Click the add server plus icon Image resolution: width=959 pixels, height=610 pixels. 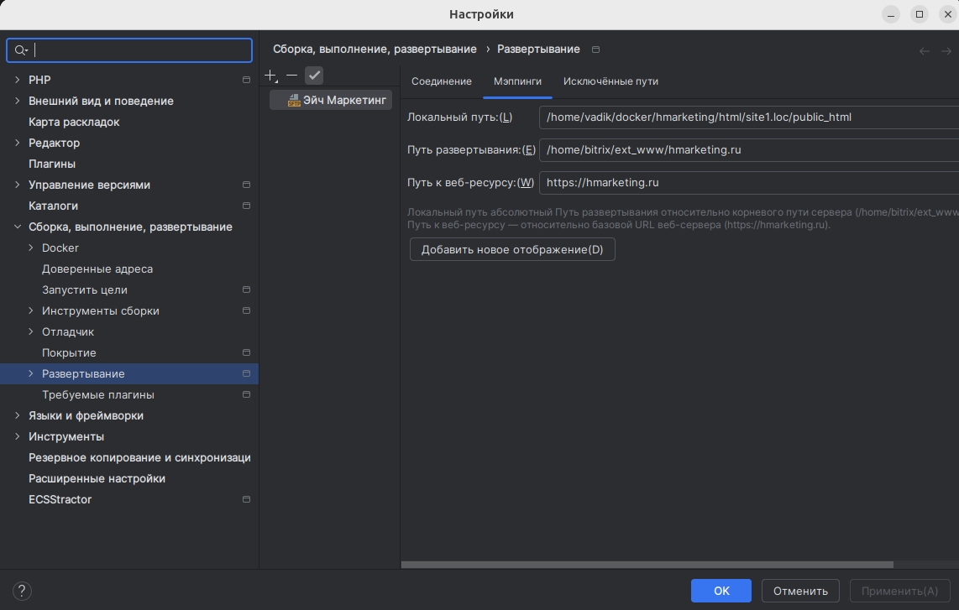click(270, 76)
